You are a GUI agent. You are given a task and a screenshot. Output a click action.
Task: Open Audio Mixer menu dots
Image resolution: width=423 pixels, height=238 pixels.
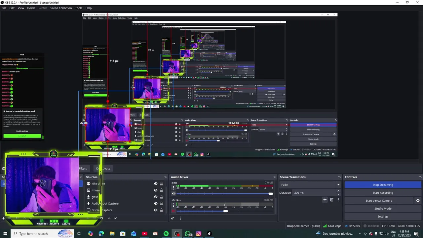click(x=180, y=218)
